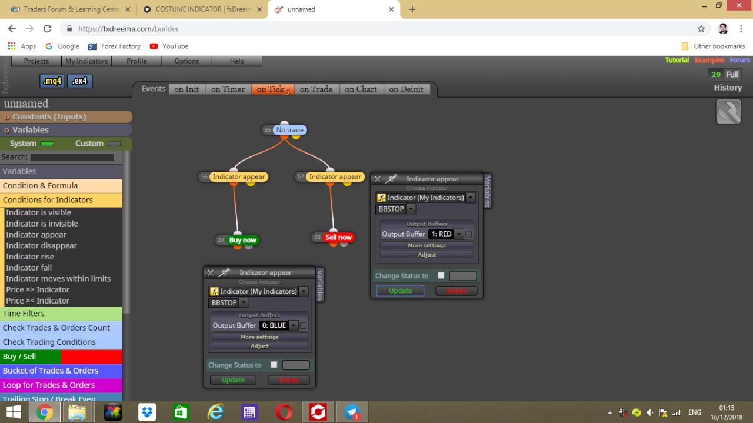Open the Options menu
Screen dimensions: 753x423
(x=186, y=61)
